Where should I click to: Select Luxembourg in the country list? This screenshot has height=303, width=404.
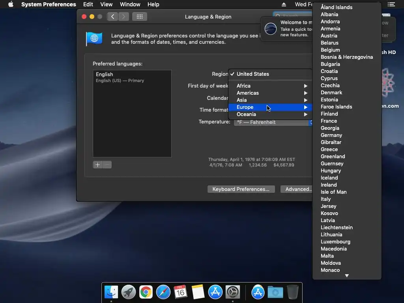coord(347,242)
